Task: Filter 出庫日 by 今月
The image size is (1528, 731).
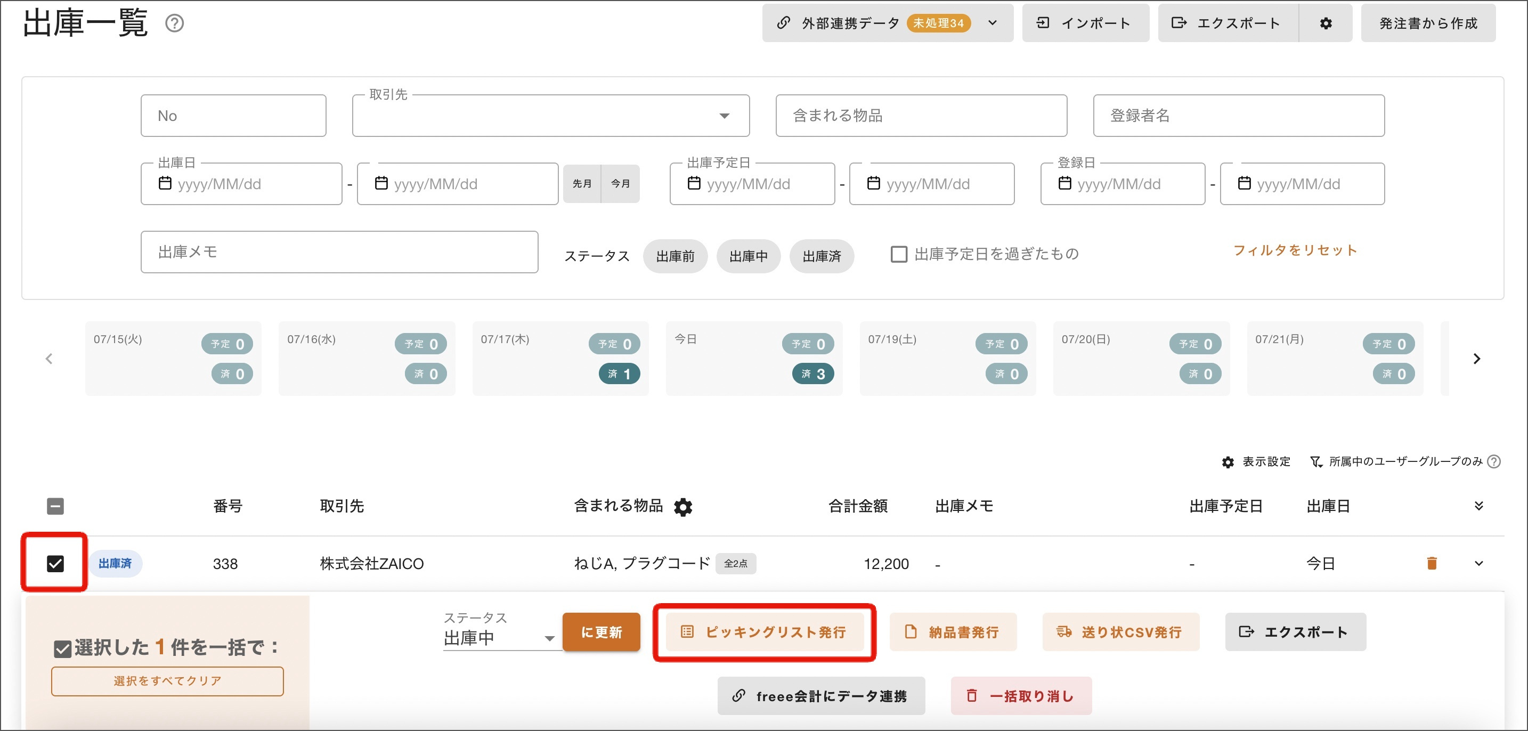Action: (621, 184)
